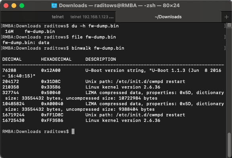The width and height of the screenshot is (232, 158).
Task: Click the HEXADECIMAL column header
Action: pyautogui.click(x=56, y=59)
